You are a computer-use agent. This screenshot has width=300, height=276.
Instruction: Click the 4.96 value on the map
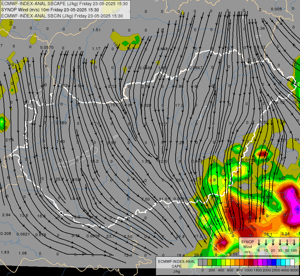point(179,86)
